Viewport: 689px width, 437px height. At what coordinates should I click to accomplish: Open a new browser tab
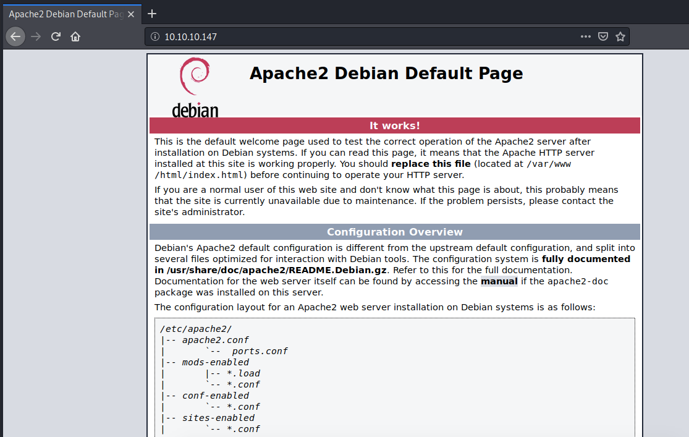coord(152,14)
